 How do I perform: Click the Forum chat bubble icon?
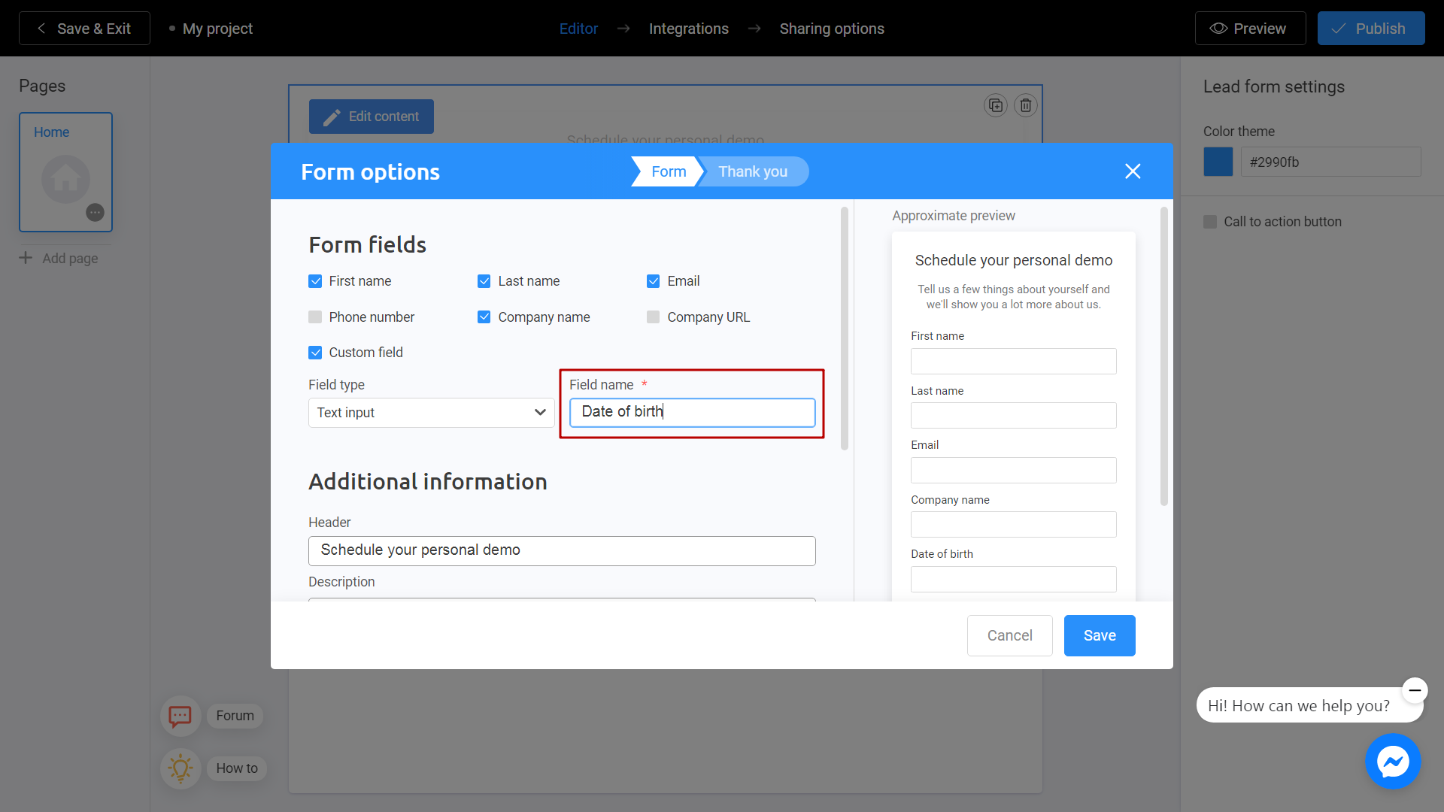tap(180, 715)
